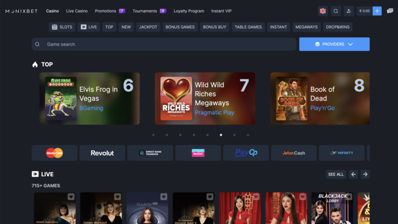398x224 pixels.
Task: Open the language selector UK flag
Action: coord(323,11)
